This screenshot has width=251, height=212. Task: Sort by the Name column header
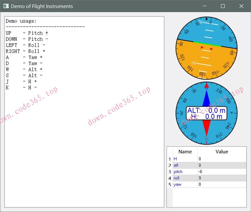185,152
